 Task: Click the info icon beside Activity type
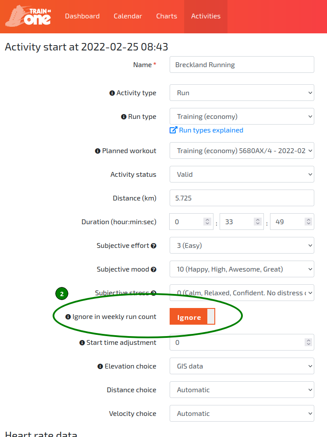pos(112,93)
